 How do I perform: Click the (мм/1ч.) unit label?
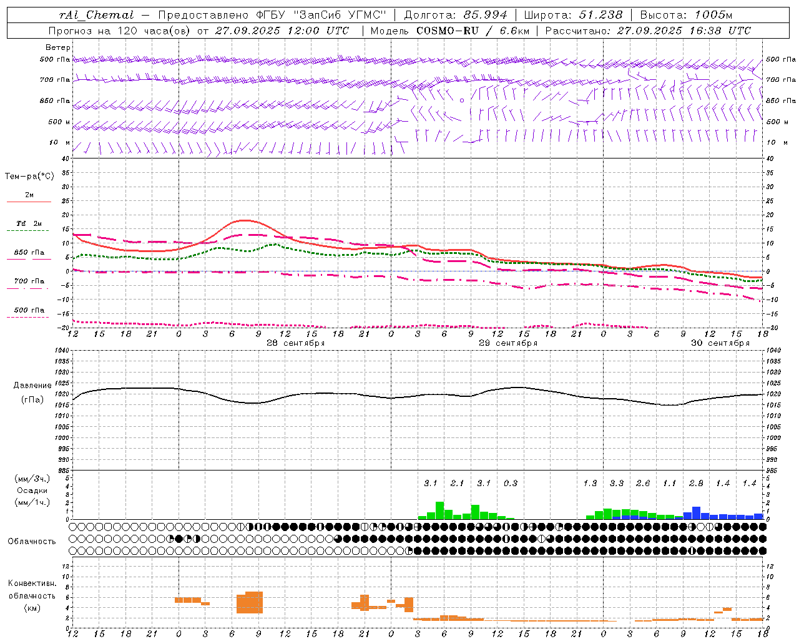(x=32, y=502)
